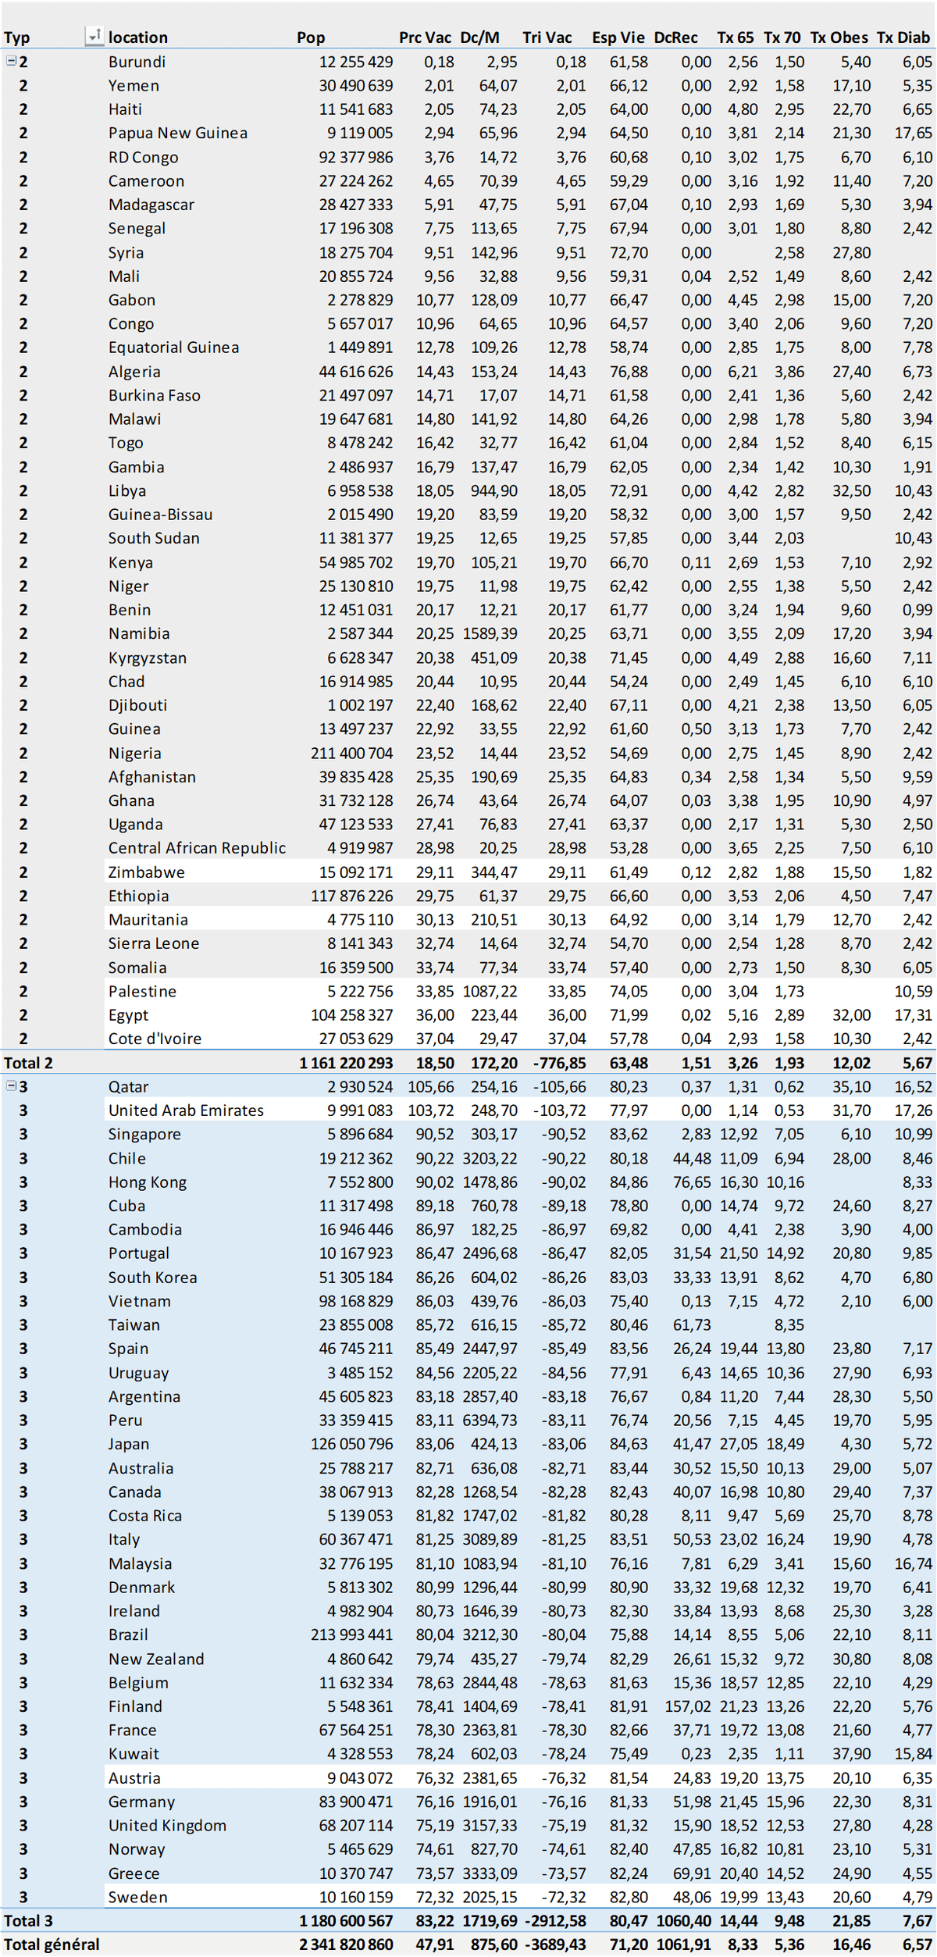Click the Total général row label
The height and width of the screenshot is (1957, 937).
(x=52, y=1945)
